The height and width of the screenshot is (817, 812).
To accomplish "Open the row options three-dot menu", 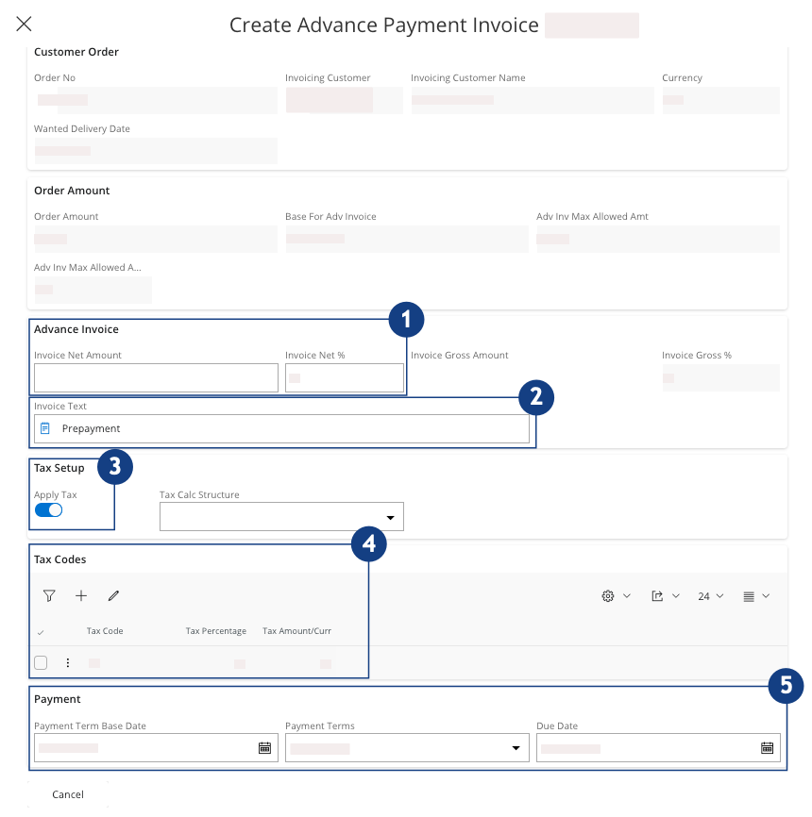I will 68,663.
